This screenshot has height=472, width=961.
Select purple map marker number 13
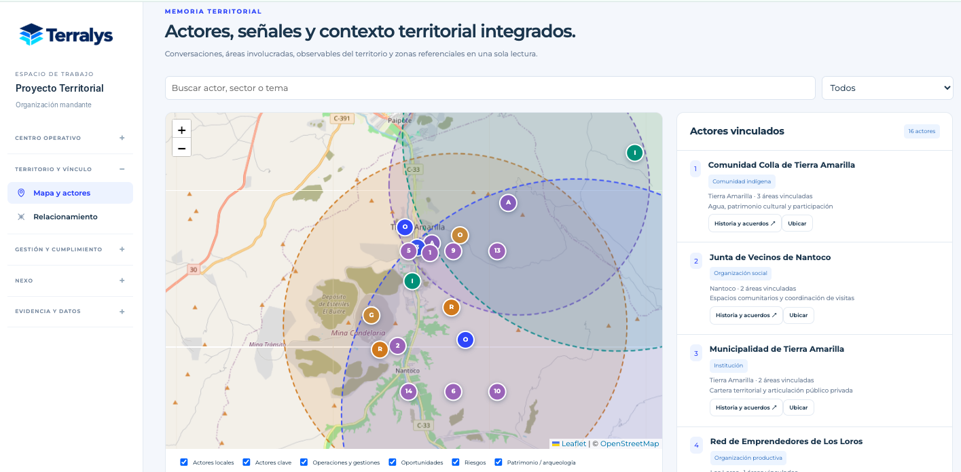(x=497, y=251)
